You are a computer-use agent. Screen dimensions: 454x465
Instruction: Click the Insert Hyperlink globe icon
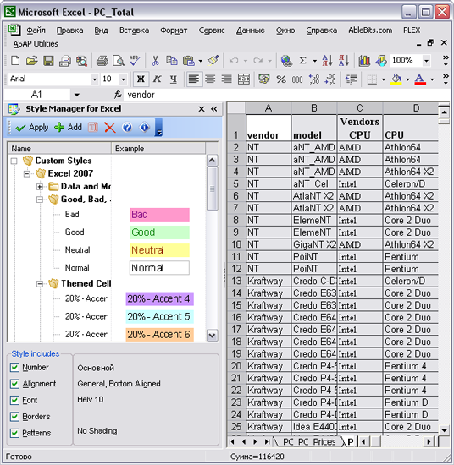(286, 61)
